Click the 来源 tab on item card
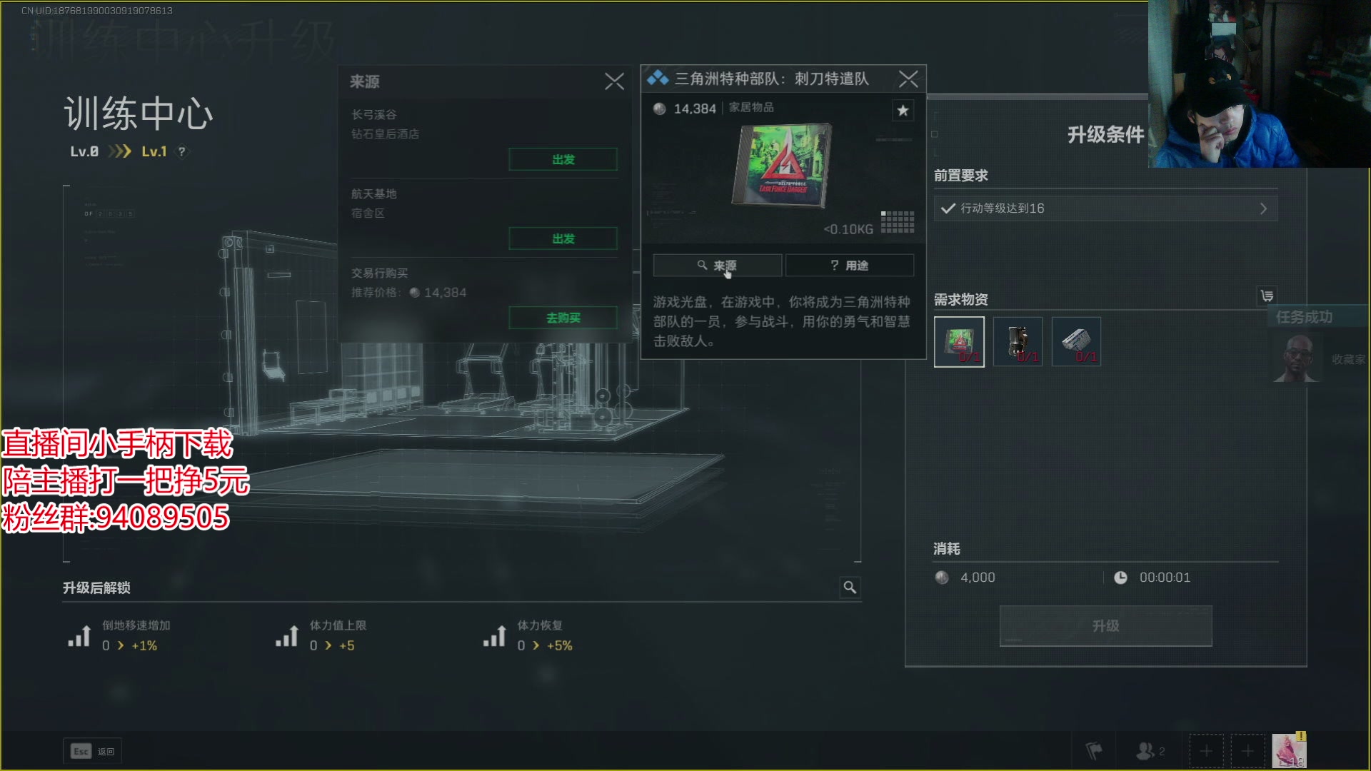The height and width of the screenshot is (771, 1371). pos(717,265)
